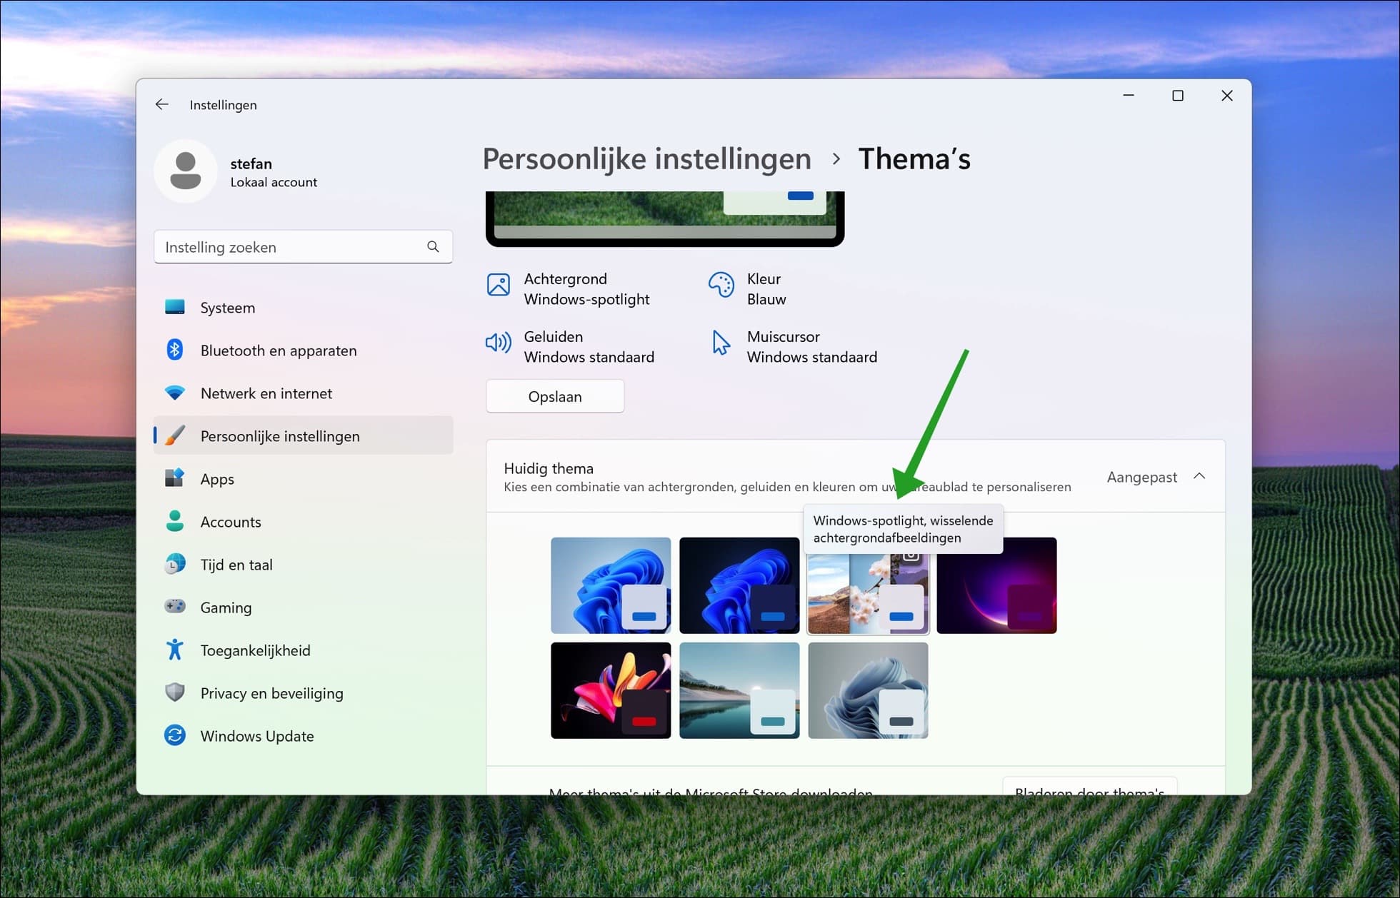Navigate back with the back arrow
Viewport: 1400px width, 898px height.
[161, 104]
